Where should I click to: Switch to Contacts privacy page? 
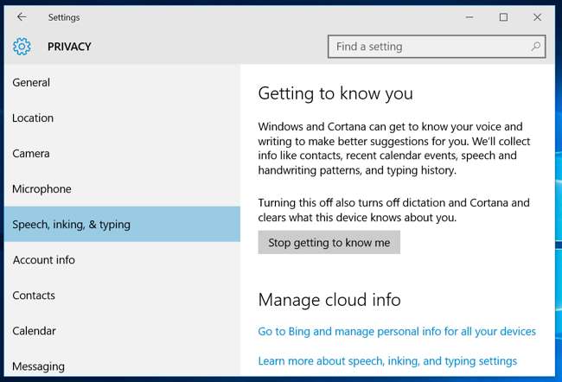pos(34,296)
